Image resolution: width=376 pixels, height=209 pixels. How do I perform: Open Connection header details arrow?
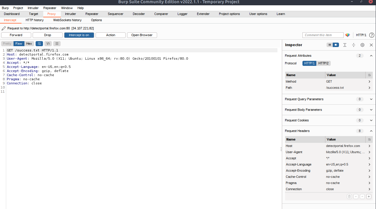[x=370, y=189]
